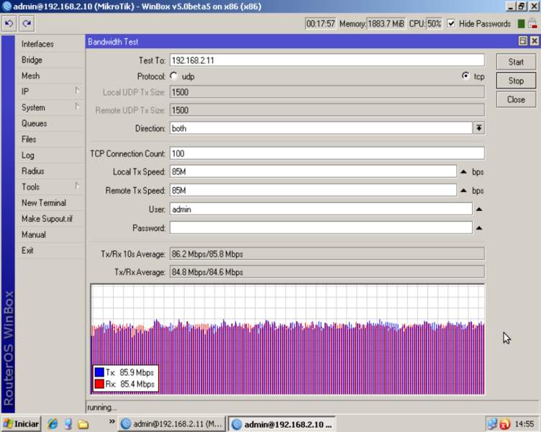This screenshot has width=541, height=432.
Task: Click the blue Tx legend swatch
Action: click(x=99, y=373)
